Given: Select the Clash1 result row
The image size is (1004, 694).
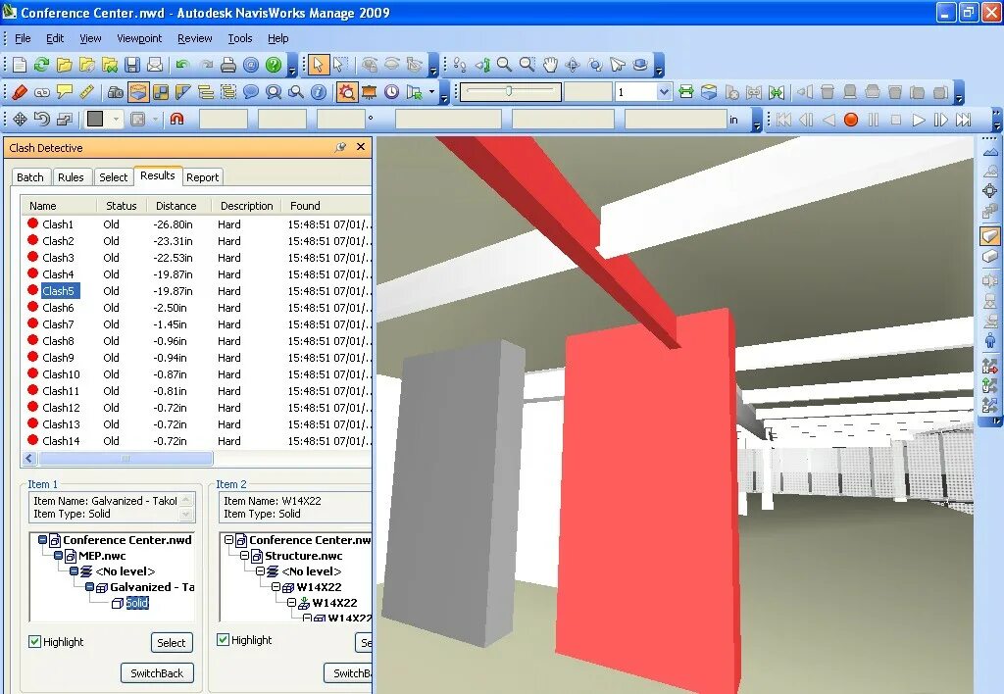Looking at the screenshot, I should click(196, 224).
